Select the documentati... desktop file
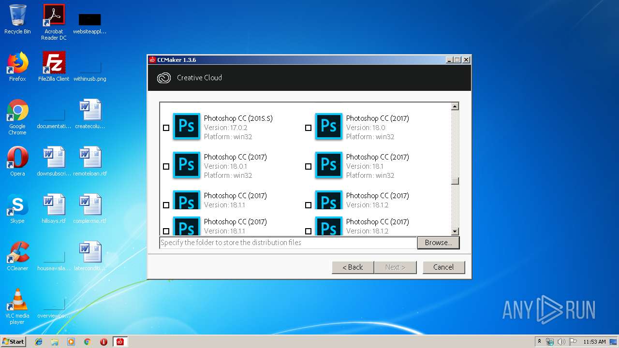 [54, 117]
